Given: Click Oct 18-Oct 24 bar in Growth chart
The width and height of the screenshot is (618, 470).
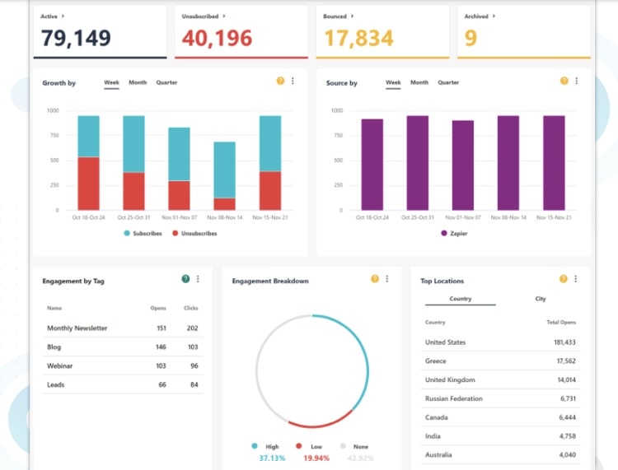Looking at the screenshot, I should coord(89,163).
